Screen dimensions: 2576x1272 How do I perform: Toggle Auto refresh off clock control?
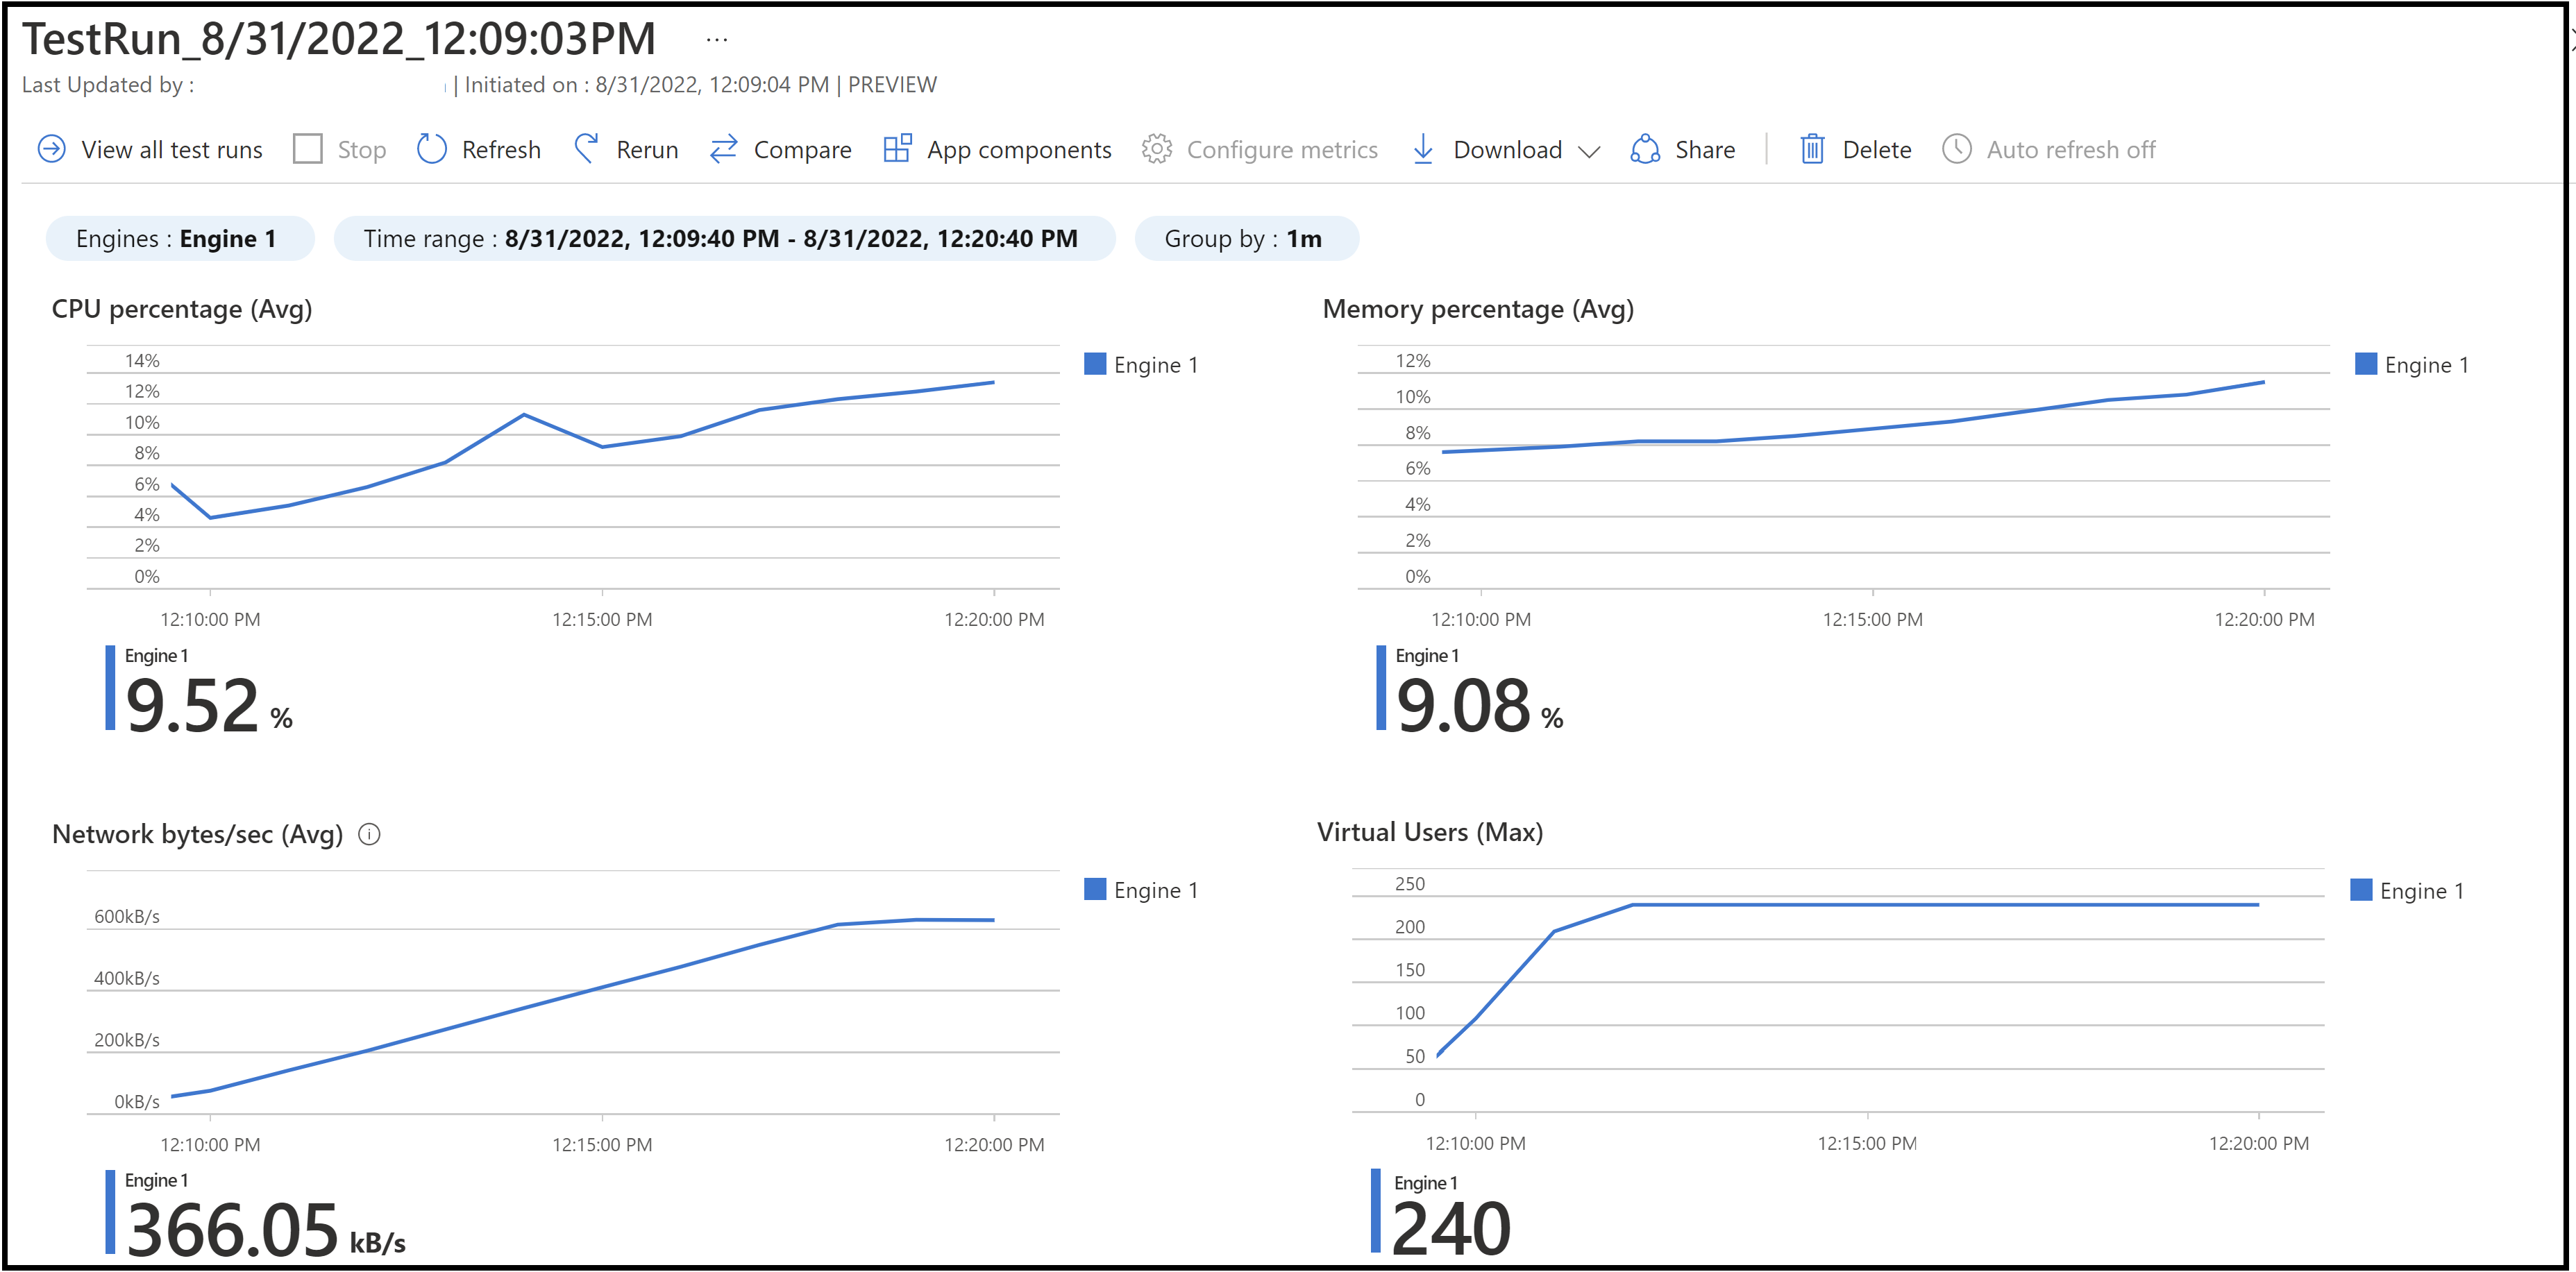1956,150
